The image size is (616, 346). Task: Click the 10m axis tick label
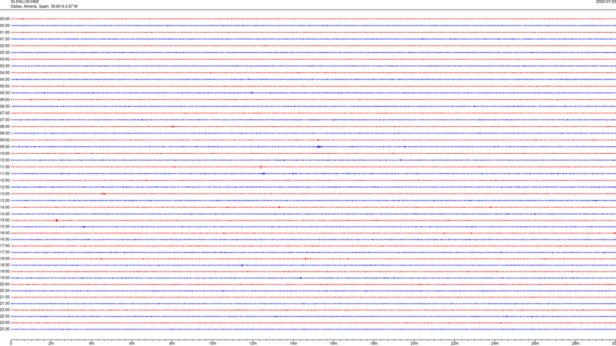pos(212,343)
